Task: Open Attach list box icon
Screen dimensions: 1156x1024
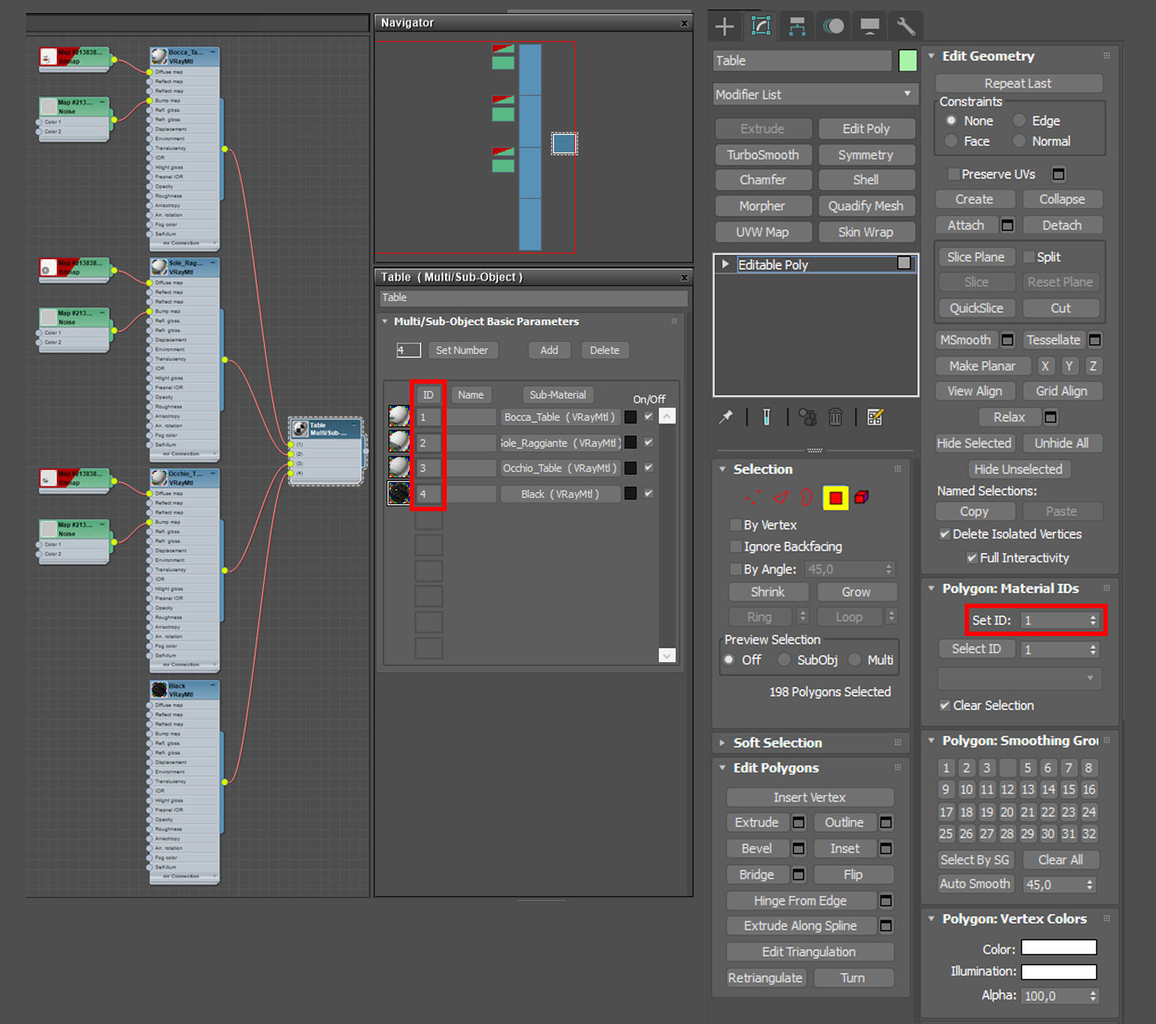Action: pyautogui.click(x=1007, y=225)
